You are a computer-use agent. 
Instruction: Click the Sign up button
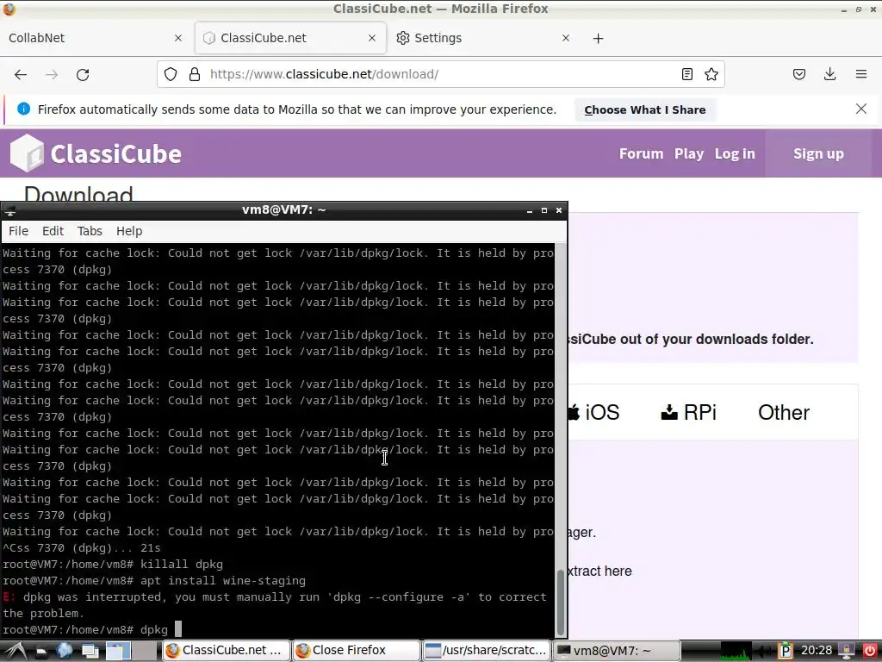pos(818,153)
